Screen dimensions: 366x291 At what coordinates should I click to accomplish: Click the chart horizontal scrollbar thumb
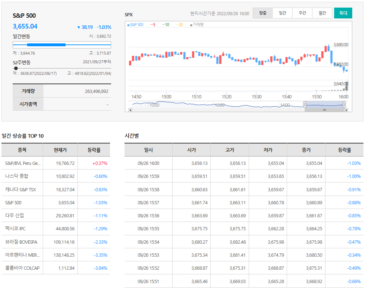click(324, 110)
